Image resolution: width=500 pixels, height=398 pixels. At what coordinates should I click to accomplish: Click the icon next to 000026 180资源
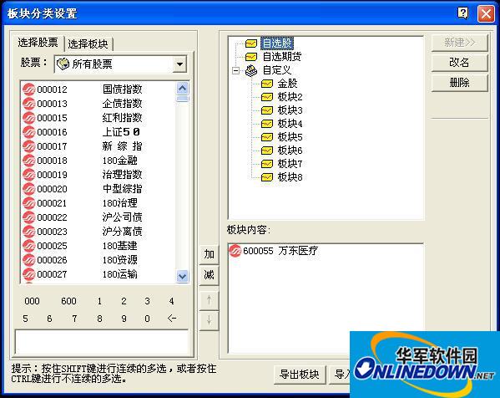28,260
